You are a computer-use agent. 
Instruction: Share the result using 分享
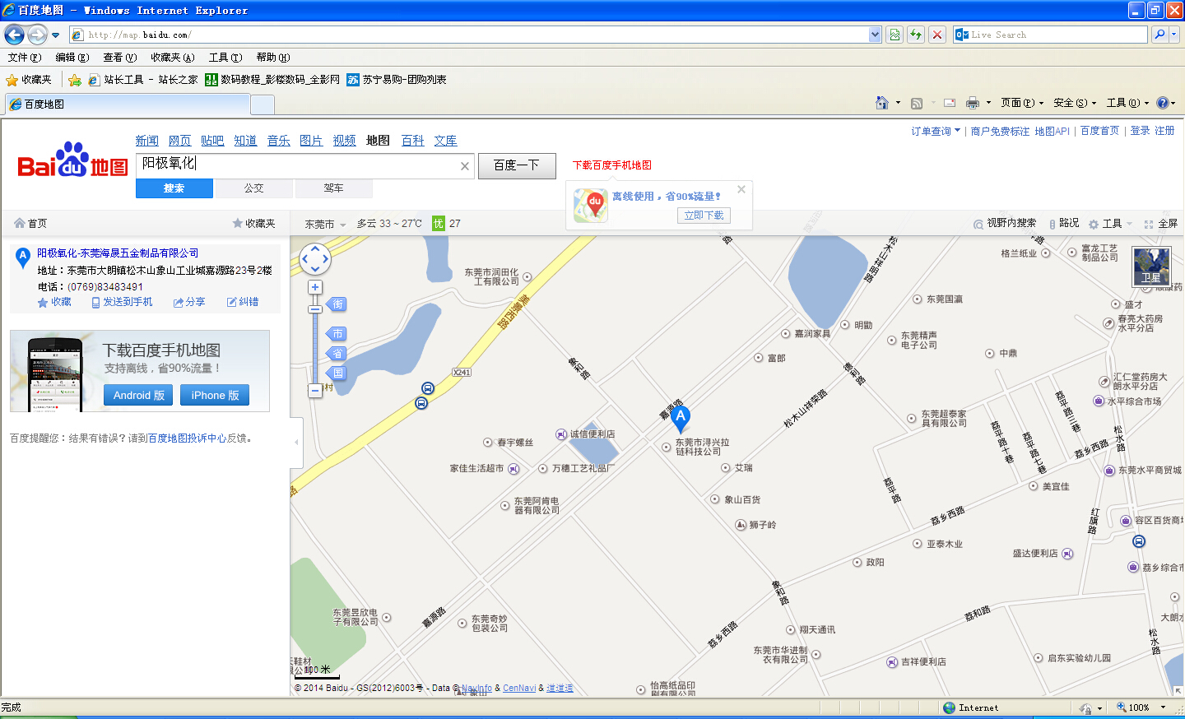pyautogui.click(x=189, y=303)
